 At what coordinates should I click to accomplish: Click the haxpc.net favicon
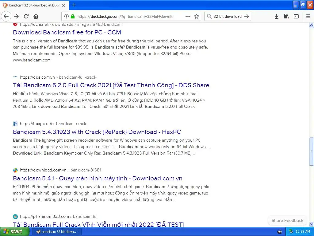click(15, 124)
